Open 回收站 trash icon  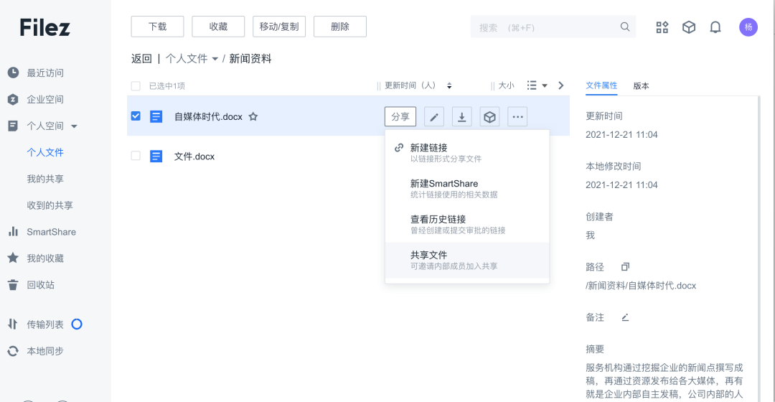pyautogui.click(x=14, y=285)
